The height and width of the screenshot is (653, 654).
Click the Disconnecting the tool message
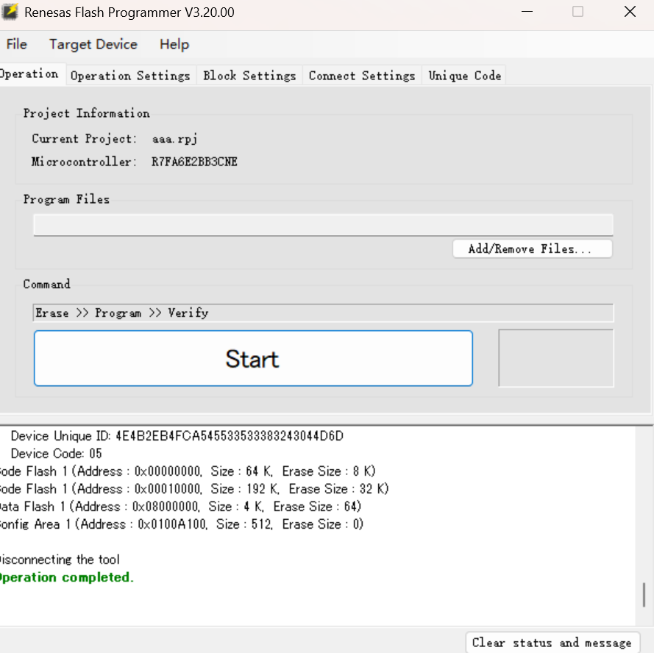60,559
